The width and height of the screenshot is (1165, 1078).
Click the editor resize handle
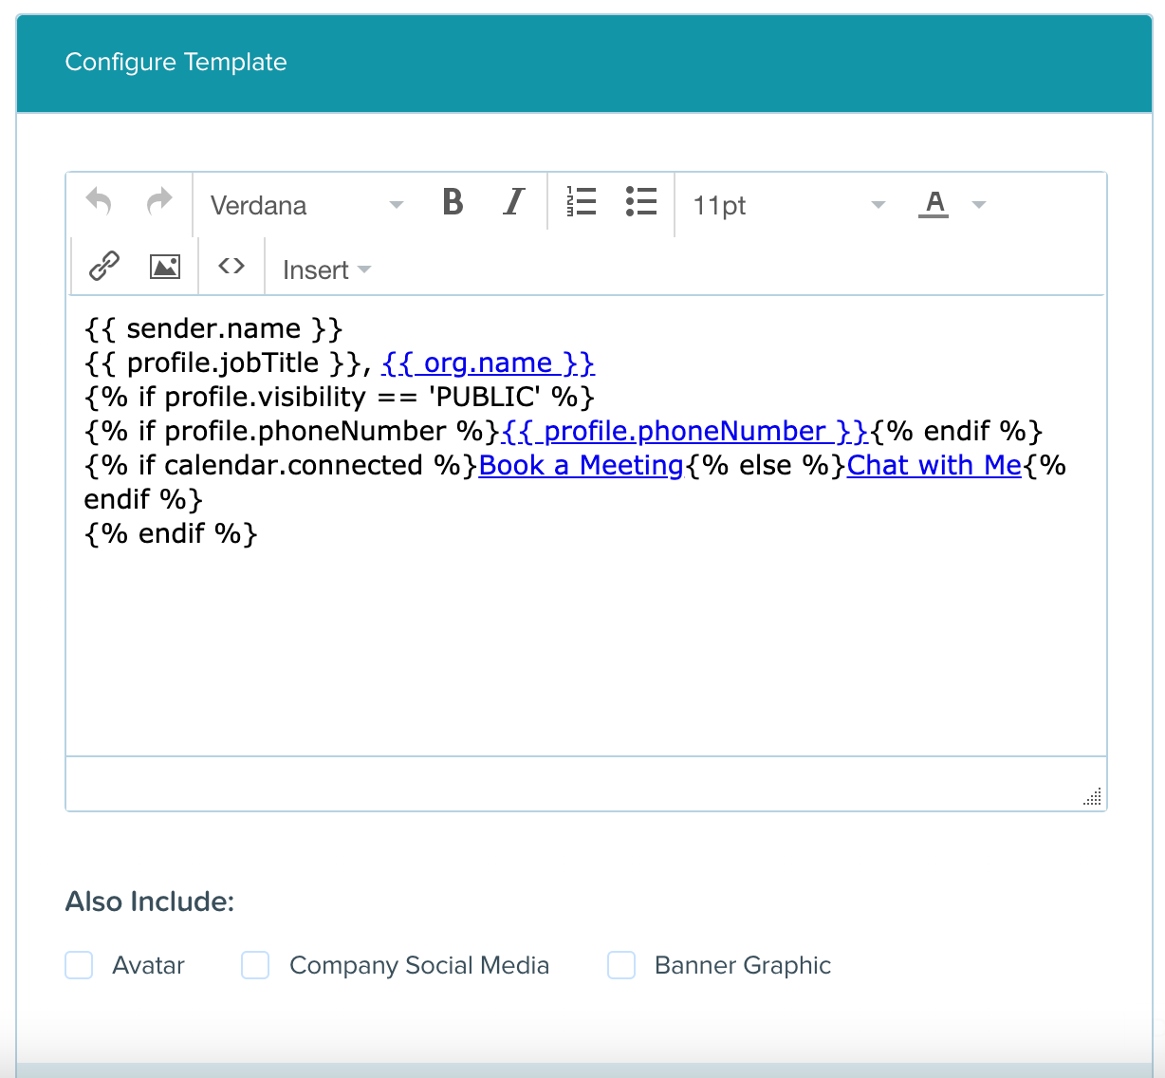(x=1092, y=796)
